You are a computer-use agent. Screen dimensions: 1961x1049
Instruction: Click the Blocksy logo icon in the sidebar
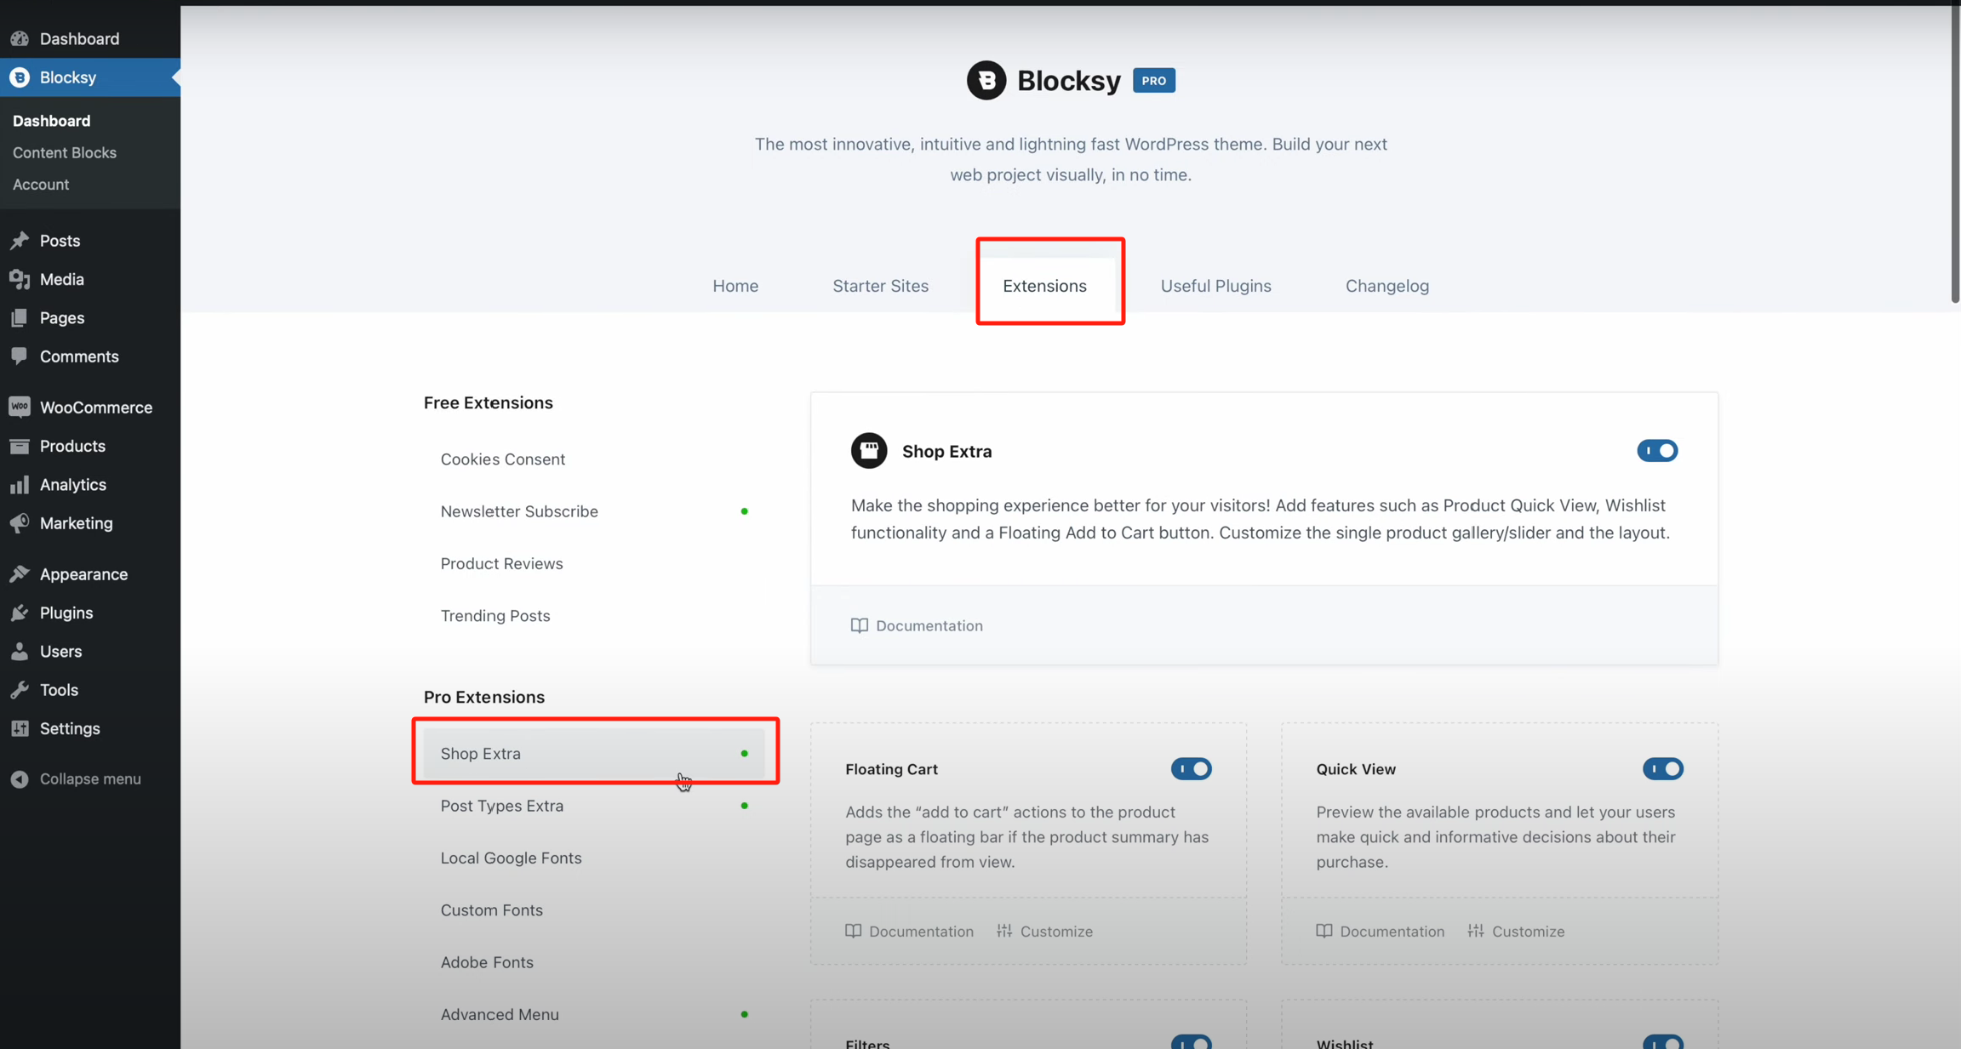[20, 77]
